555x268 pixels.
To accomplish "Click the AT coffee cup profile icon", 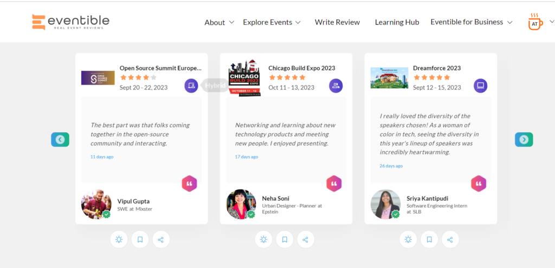I will pos(535,22).
